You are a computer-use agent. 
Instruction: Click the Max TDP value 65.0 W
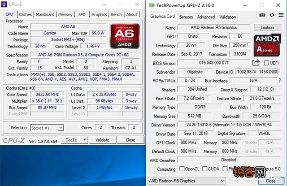[x=98, y=33]
